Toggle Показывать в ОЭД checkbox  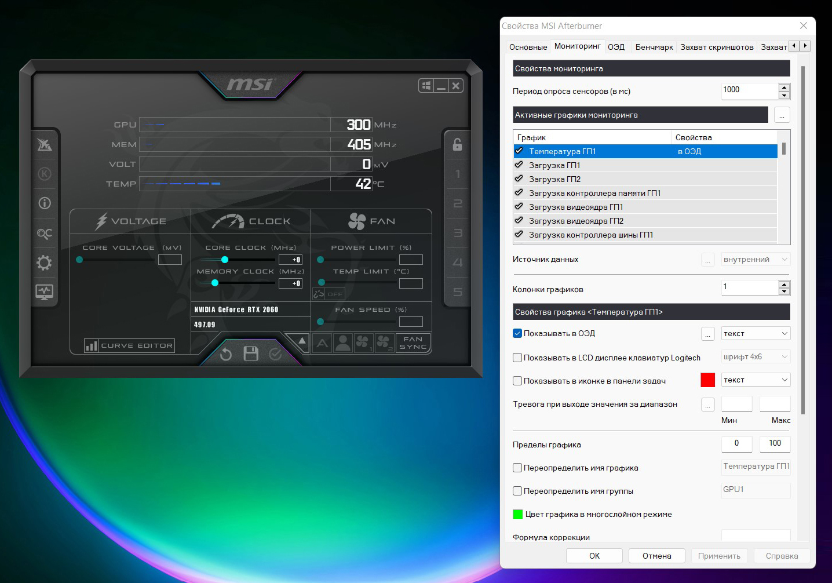pyautogui.click(x=517, y=333)
